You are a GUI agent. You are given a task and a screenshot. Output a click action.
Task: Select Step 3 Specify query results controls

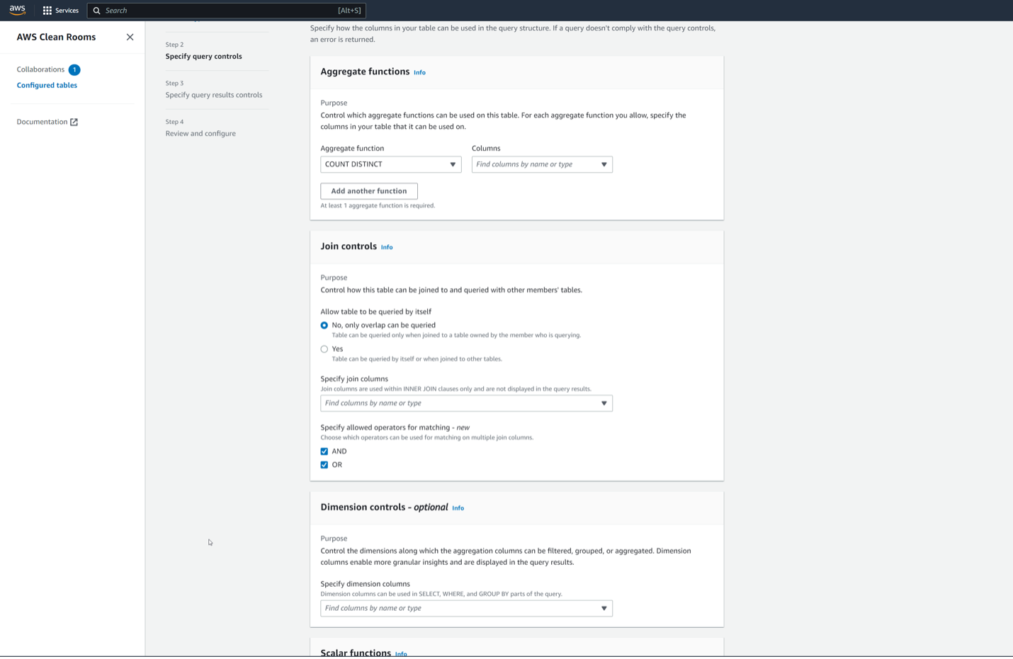[x=214, y=95]
